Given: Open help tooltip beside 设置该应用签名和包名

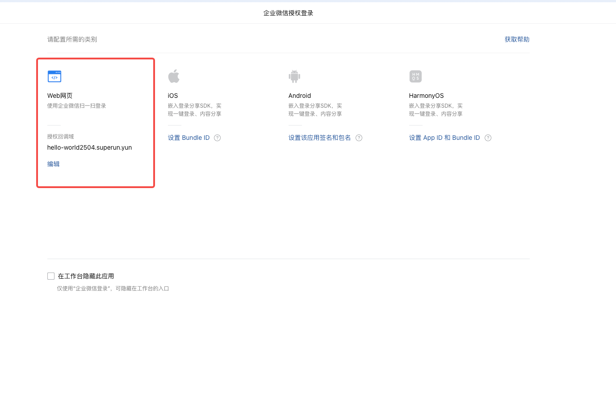Looking at the screenshot, I should click(359, 138).
